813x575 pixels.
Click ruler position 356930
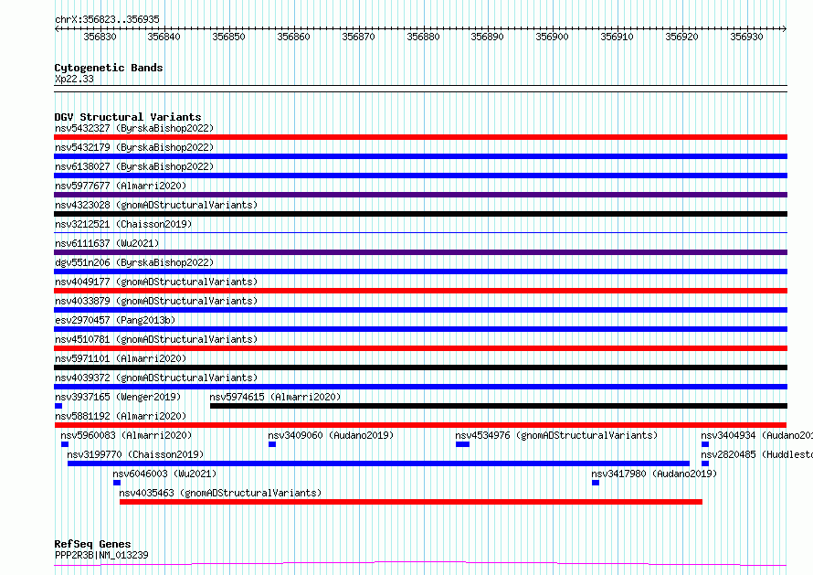[746, 37]
